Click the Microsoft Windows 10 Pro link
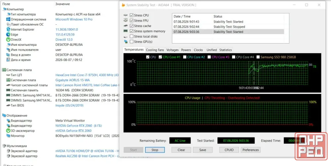Screen dimensions: 331x166 [x=74, y=19]
